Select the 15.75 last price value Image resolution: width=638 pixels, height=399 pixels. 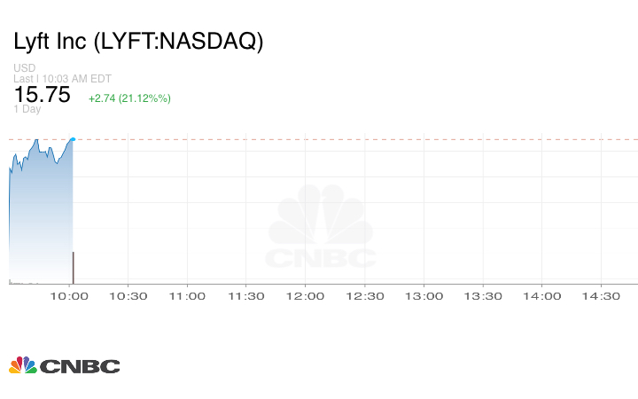[42, 96]
